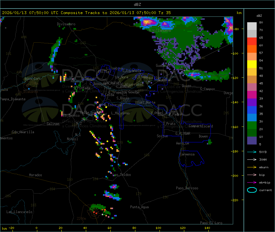Click the Paso_Barroso map label

pyautogui.click(x=187, y=188)
